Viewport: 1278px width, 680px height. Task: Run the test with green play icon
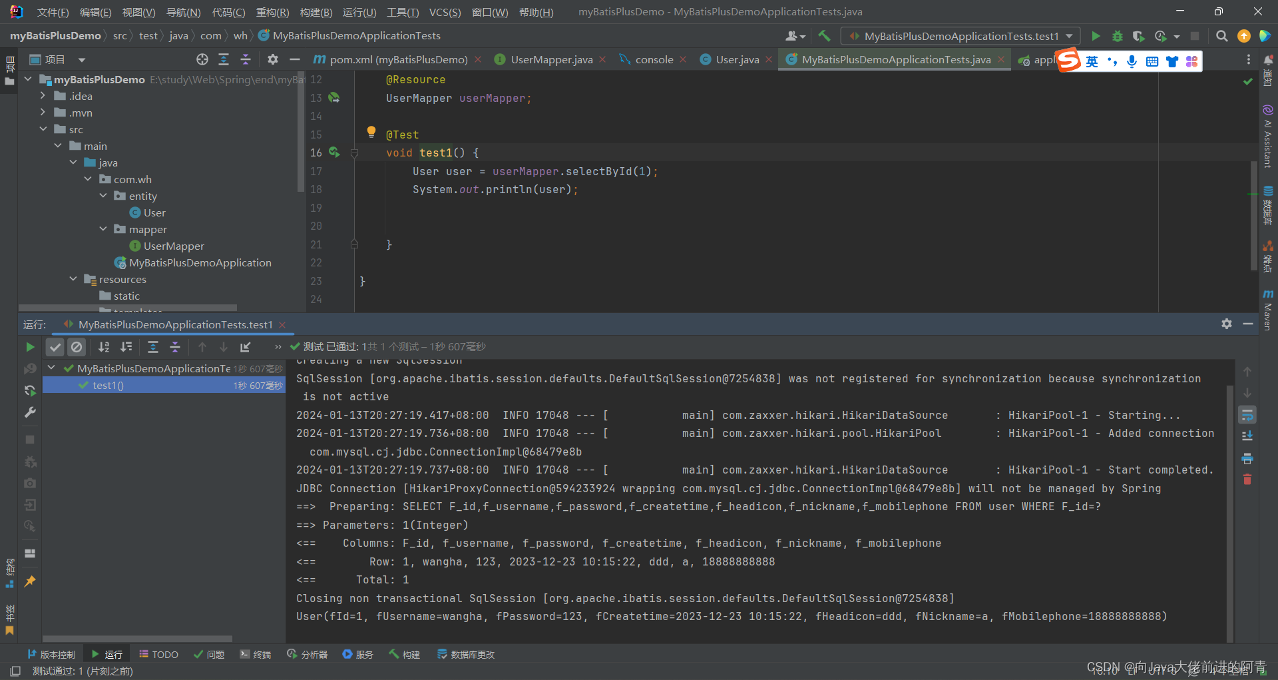(x=1096, y=36)
